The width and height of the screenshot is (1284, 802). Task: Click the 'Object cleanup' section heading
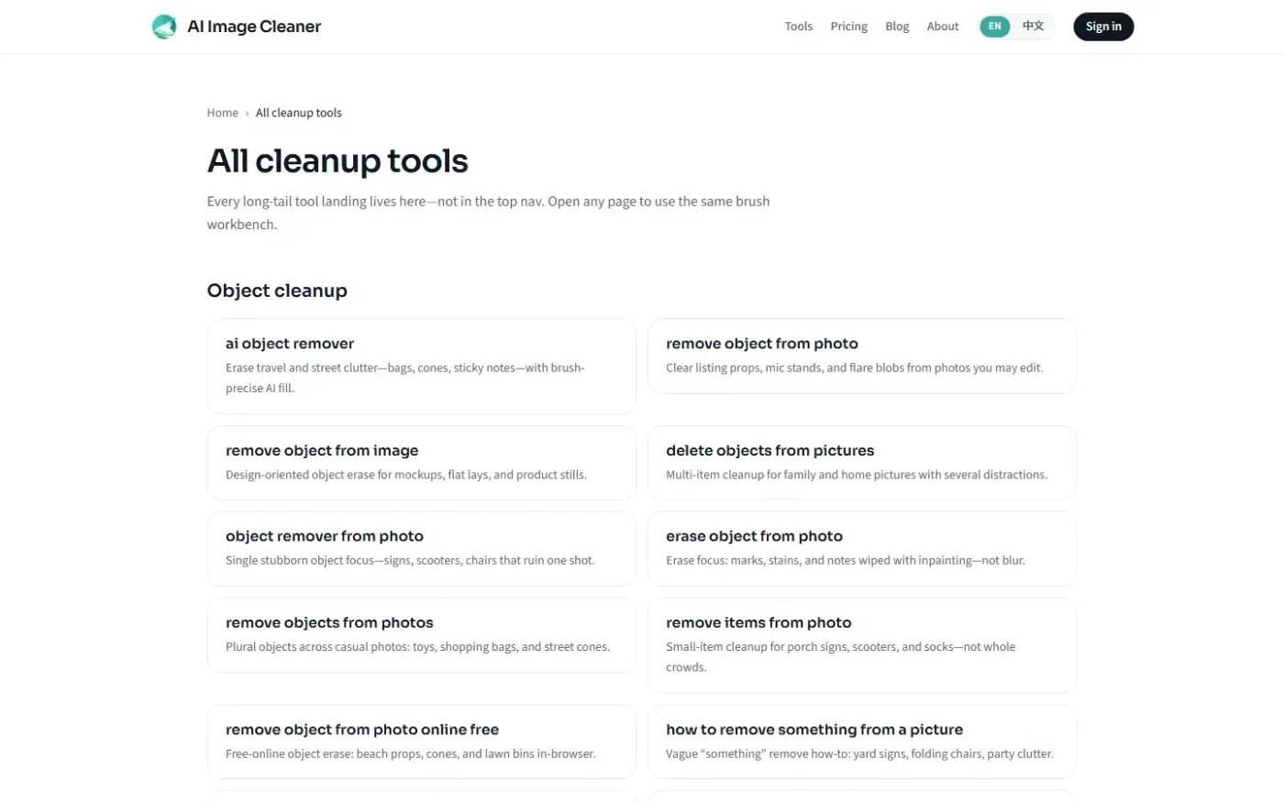point(277,291)
